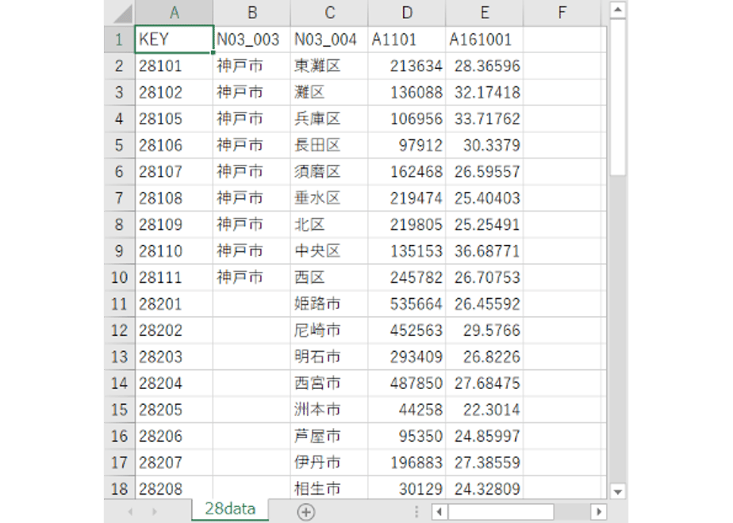Select cell containing 36.68771
This screenshot has height=523, width=733.
tap(484, 250)
